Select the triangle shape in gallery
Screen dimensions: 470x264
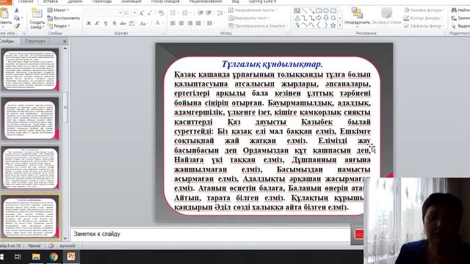(297, 18)
